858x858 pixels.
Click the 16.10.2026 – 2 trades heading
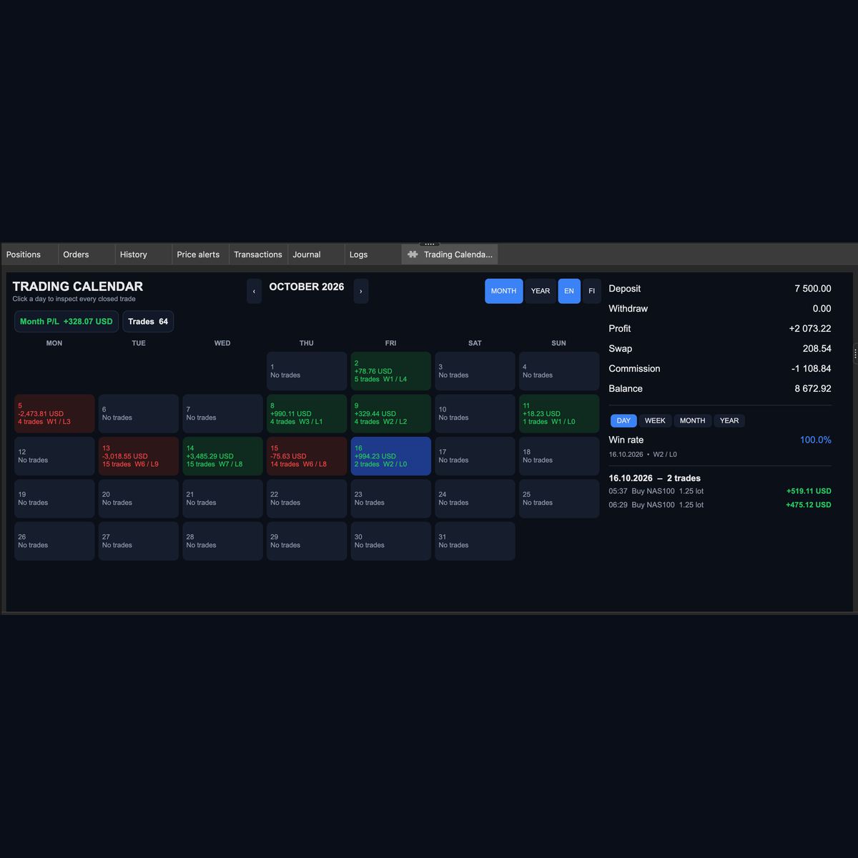coord(654,478)
